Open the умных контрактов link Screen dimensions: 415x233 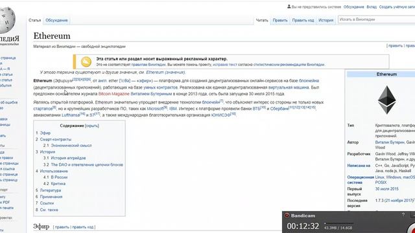click(160, 87)
